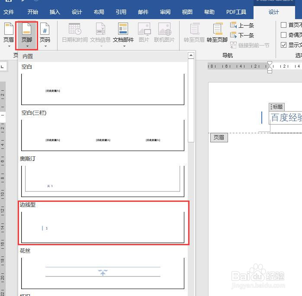Click the gallery scroll-up arrow
Screen dimensions: 302x296
click(x=191, y=55)
